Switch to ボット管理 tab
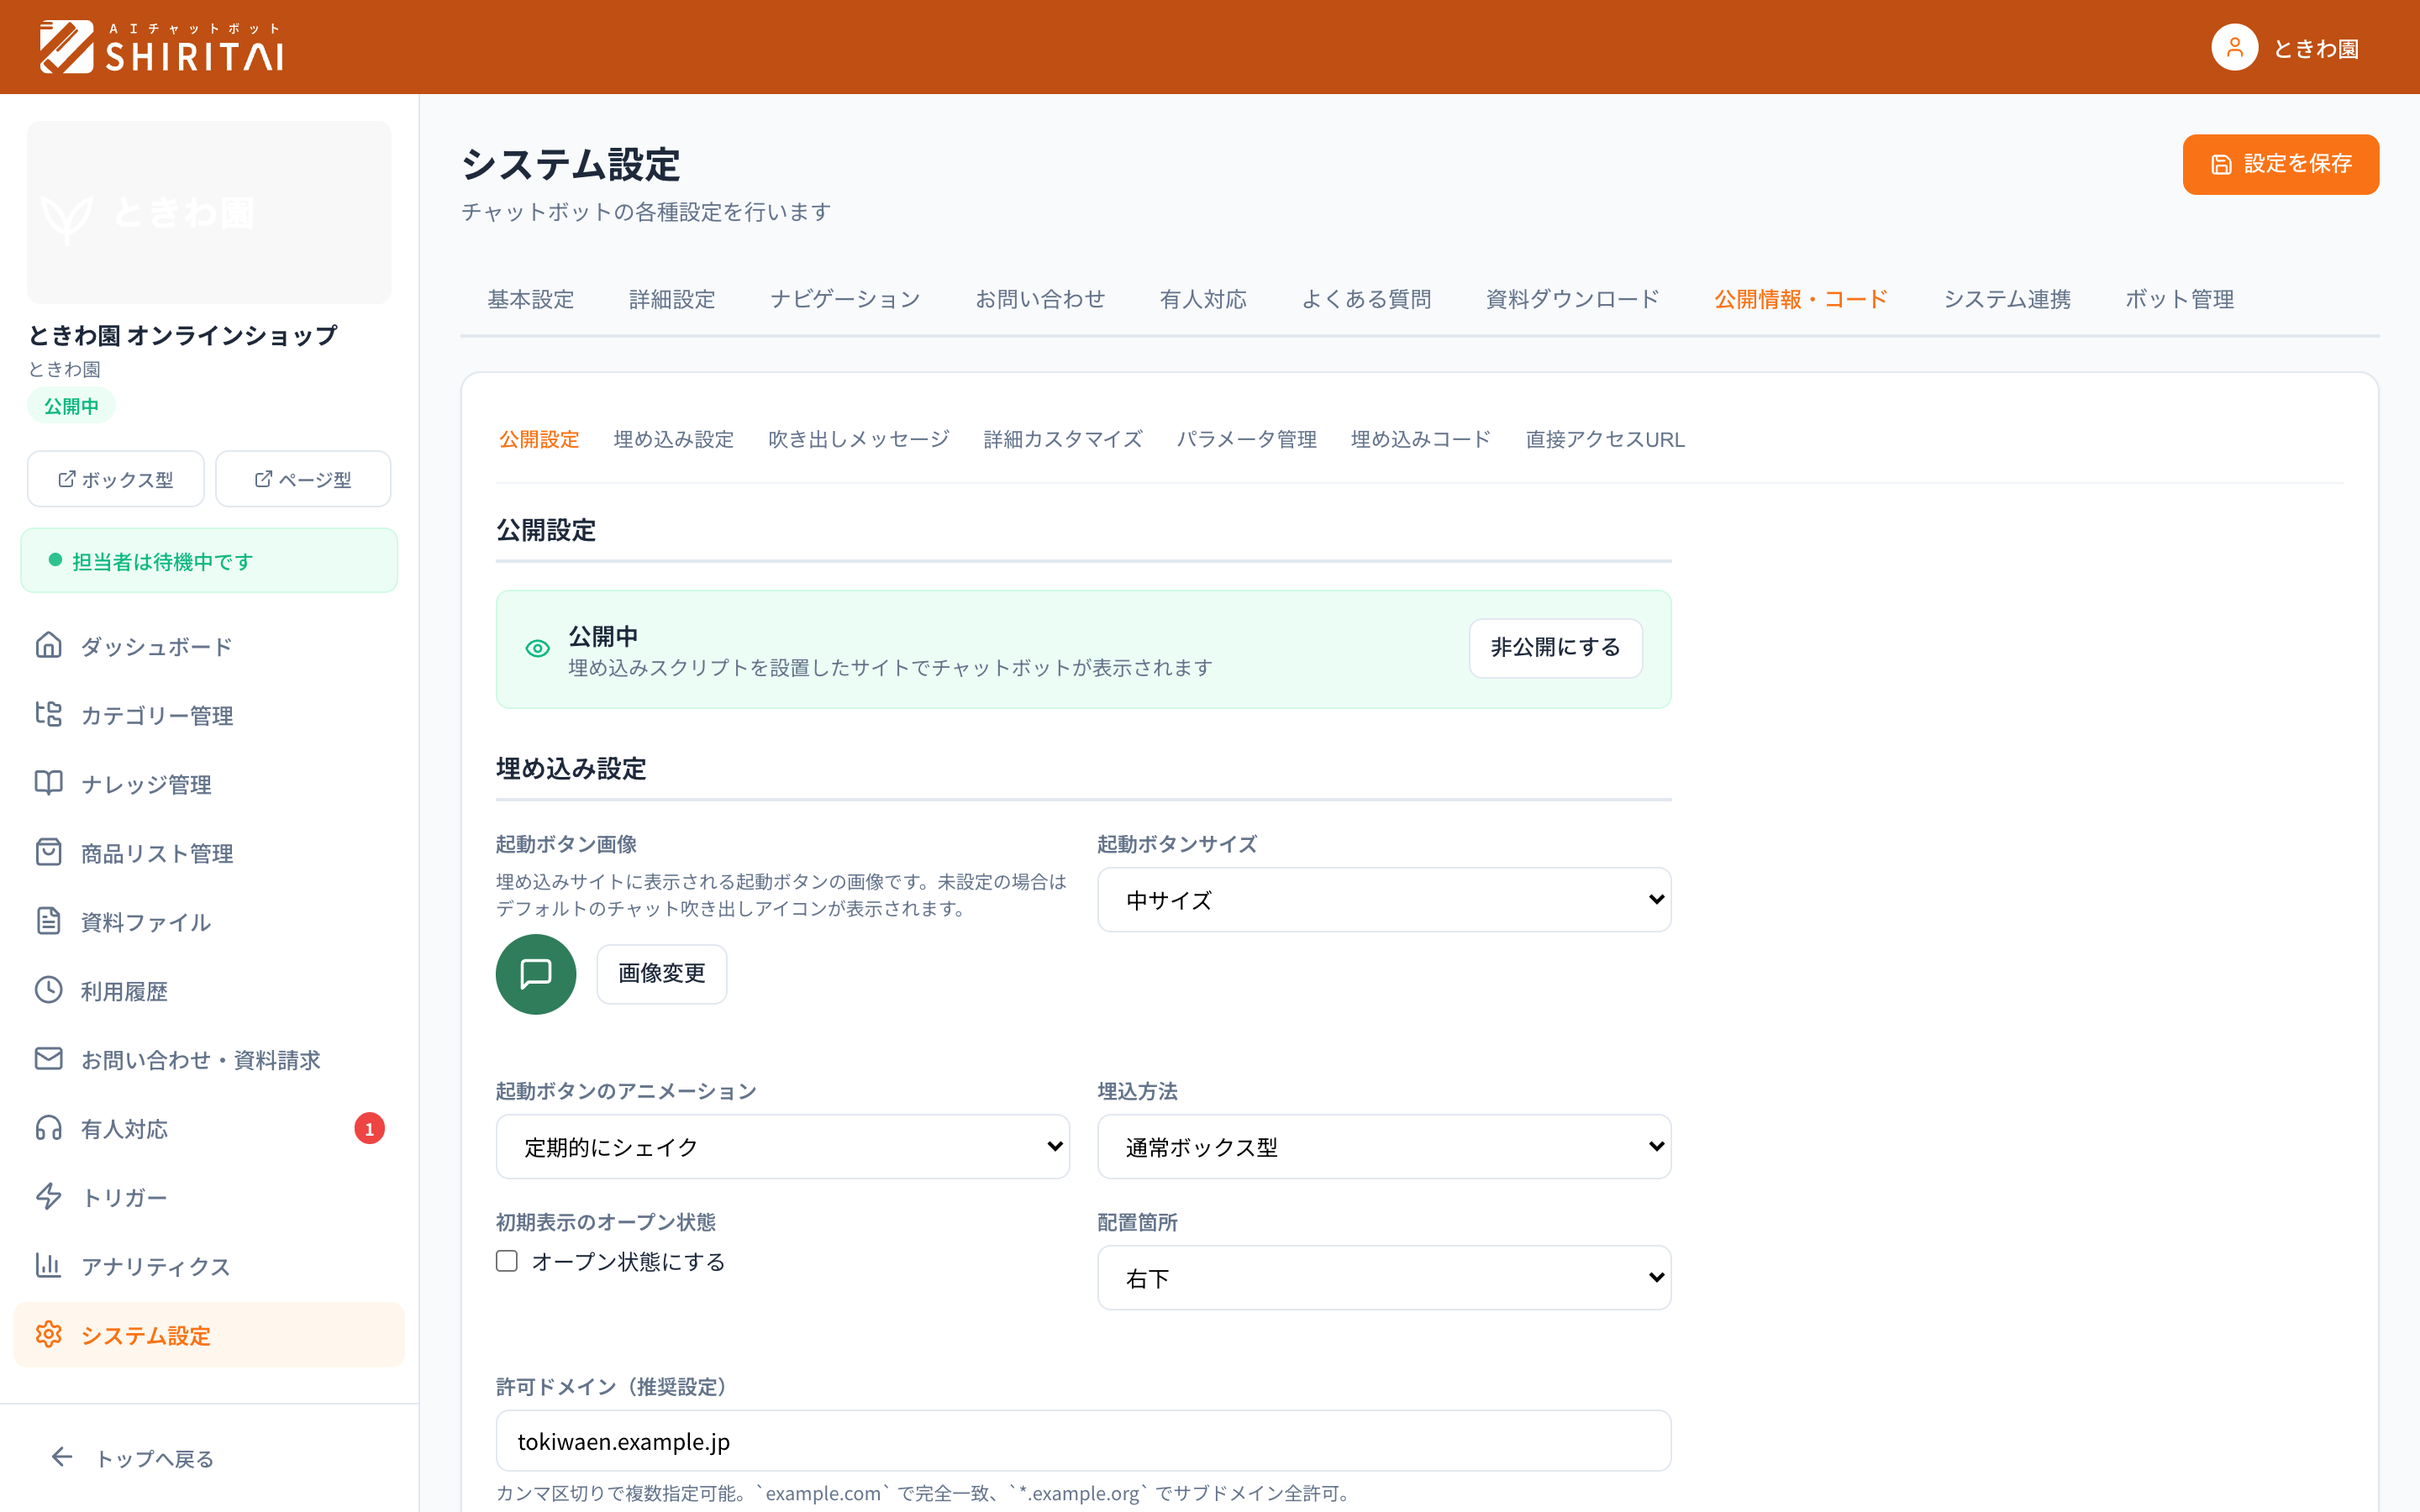Screen dimensions: 2420x1512 2179,299
